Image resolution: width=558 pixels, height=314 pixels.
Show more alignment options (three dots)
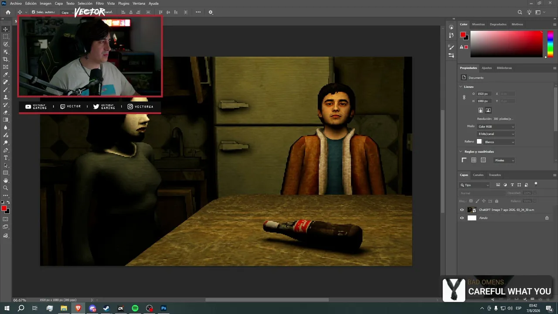[x=198, y=12]
